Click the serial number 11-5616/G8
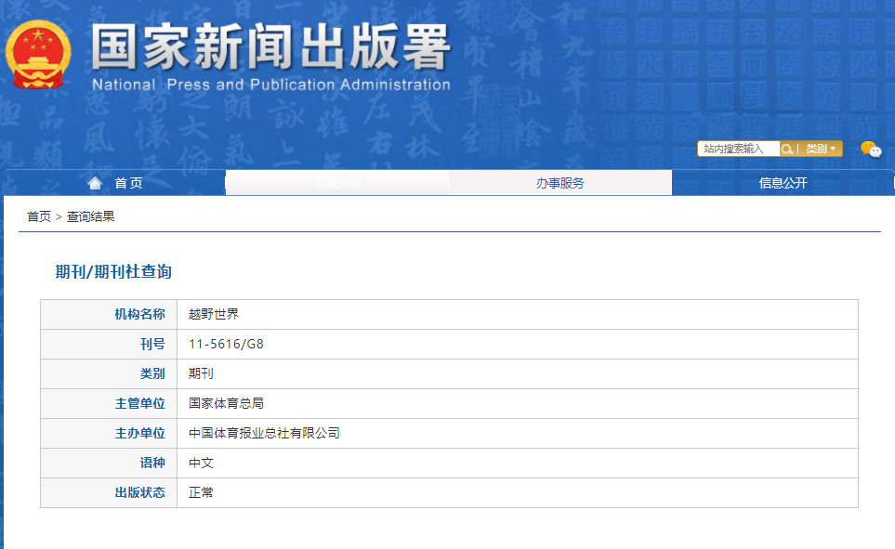Viewport: 895px width, 549px height. [x=227, y=344]
